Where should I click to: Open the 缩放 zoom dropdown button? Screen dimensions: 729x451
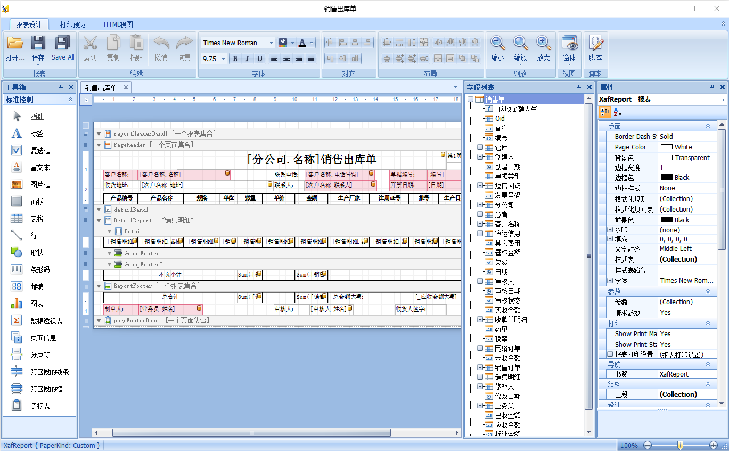(x=520, y=48)
